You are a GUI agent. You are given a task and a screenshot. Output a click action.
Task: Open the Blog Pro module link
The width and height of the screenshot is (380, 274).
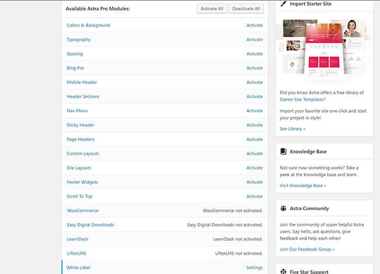[x=75, y=68]
